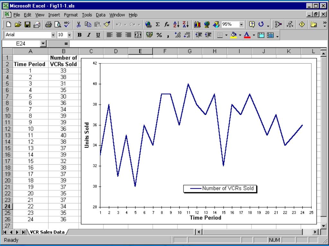Open the Undo history dropdown arrow
This screenshot has width=329, height=246.
point(125,25)
